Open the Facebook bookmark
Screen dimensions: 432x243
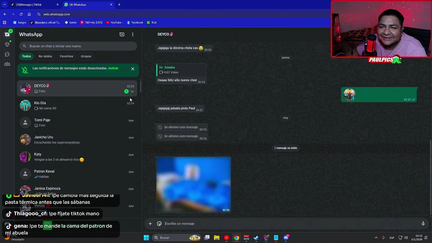click(x=135, y=23)
